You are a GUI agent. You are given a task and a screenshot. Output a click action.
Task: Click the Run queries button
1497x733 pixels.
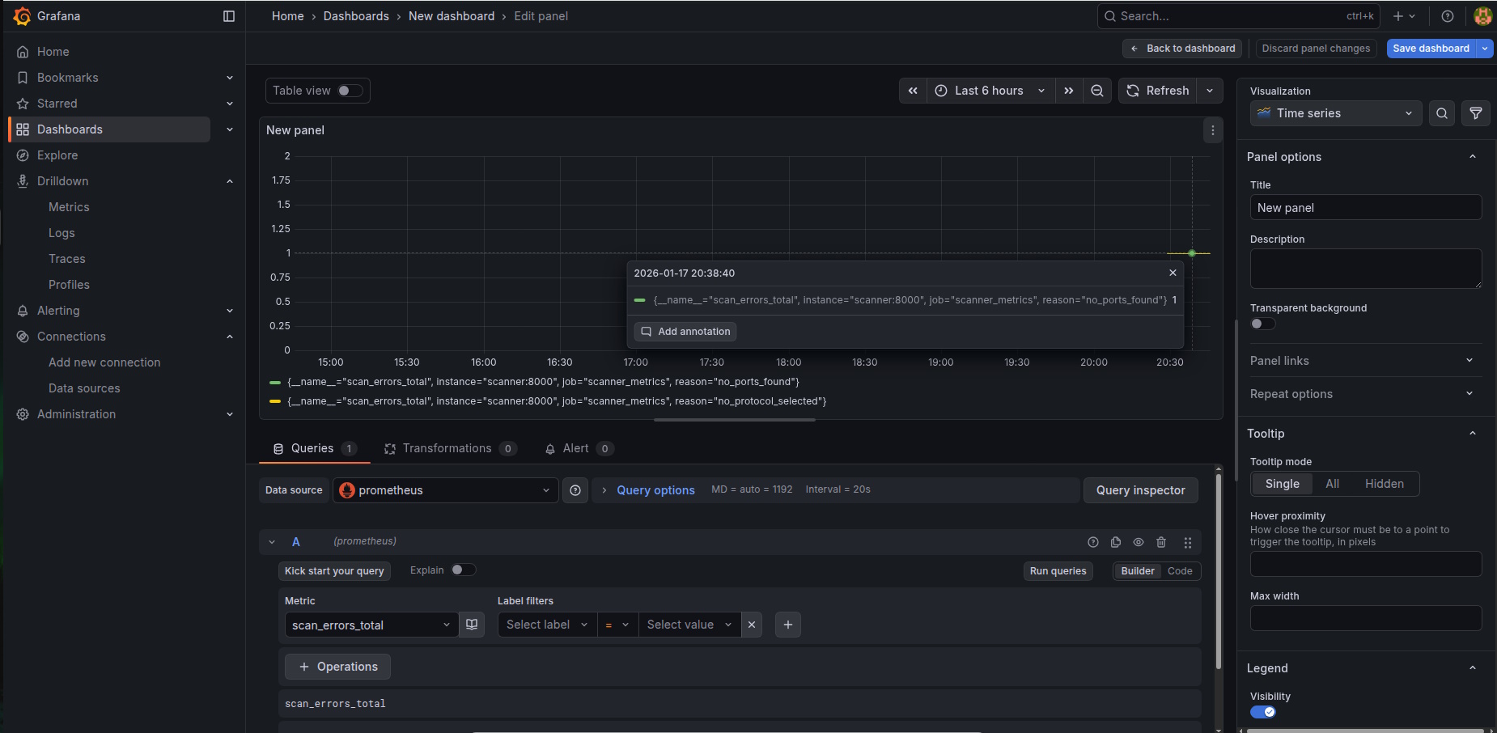click(1058, 571)
